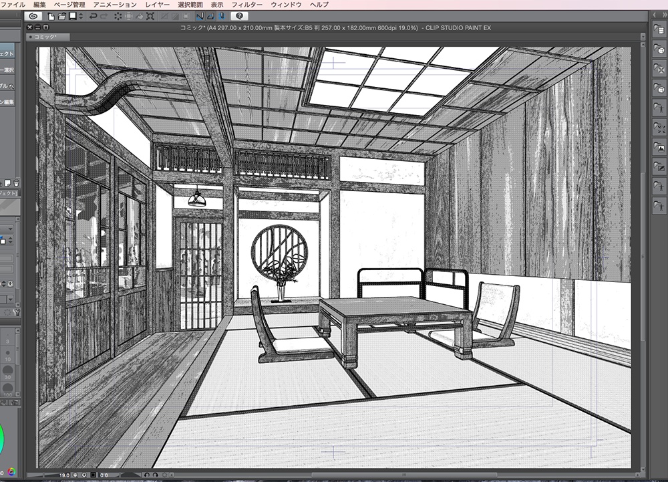Switch to the コミック* page tab
668x482 pixels.
pos(47,36)
